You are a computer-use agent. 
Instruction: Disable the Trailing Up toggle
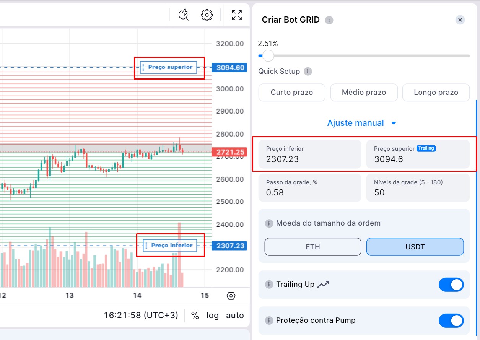point(451,285)
